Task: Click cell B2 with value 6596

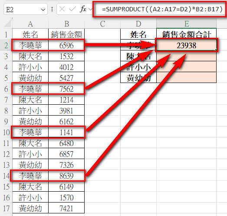Action: click(x=66, y=45)
